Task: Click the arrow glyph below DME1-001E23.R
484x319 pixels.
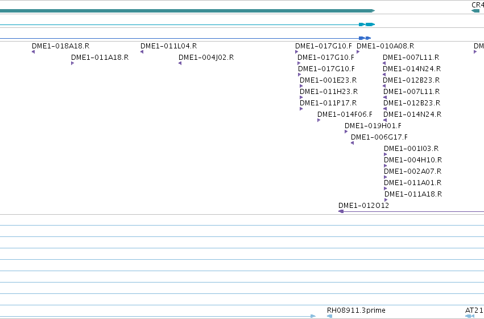Action: point(301,86)
